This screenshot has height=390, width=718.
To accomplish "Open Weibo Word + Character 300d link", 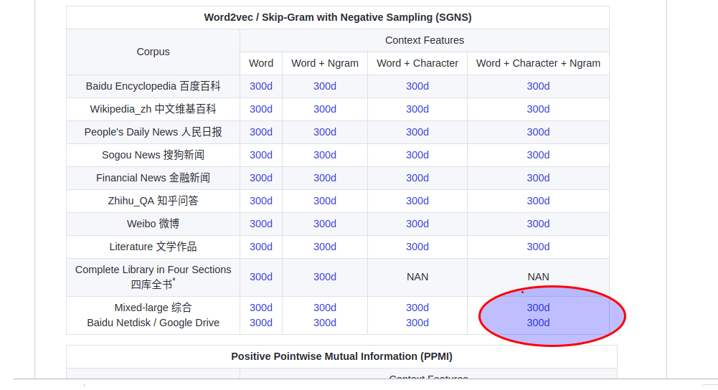I will pos(417,224).
